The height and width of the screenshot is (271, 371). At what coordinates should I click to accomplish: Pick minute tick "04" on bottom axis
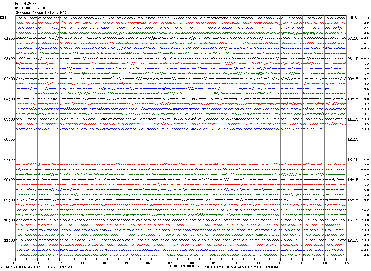(104, 263)
